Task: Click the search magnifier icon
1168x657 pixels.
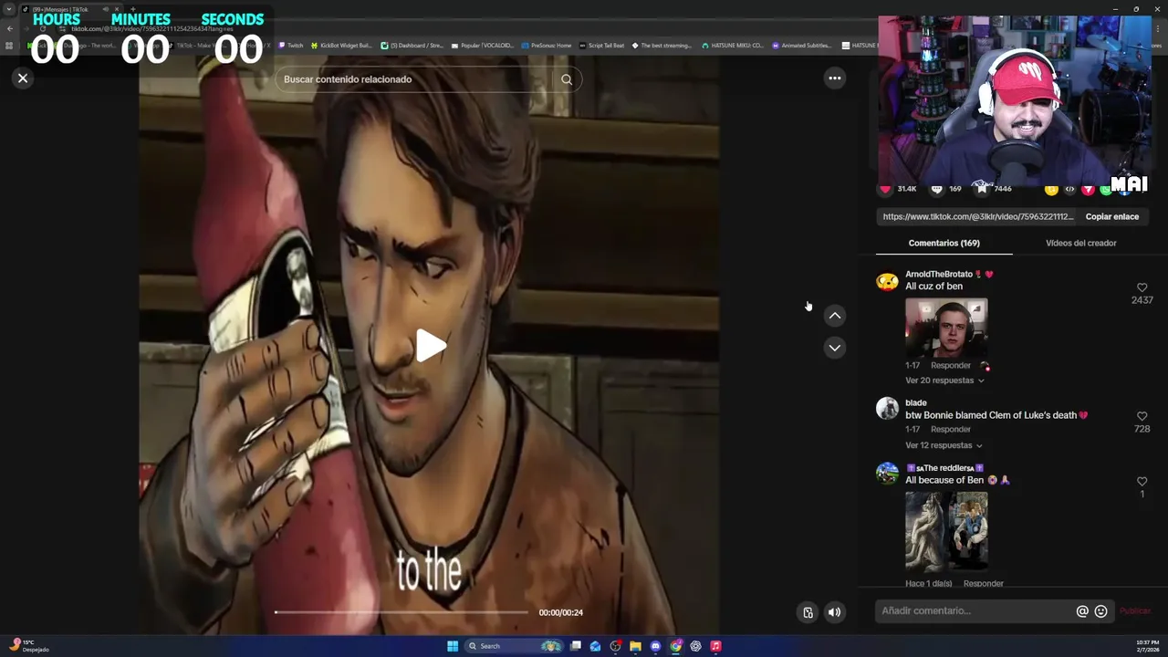Action: click(567, 79)
